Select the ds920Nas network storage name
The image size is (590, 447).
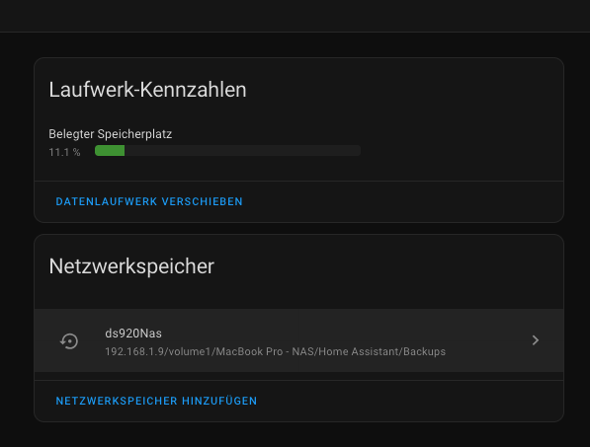coord(133,334)
